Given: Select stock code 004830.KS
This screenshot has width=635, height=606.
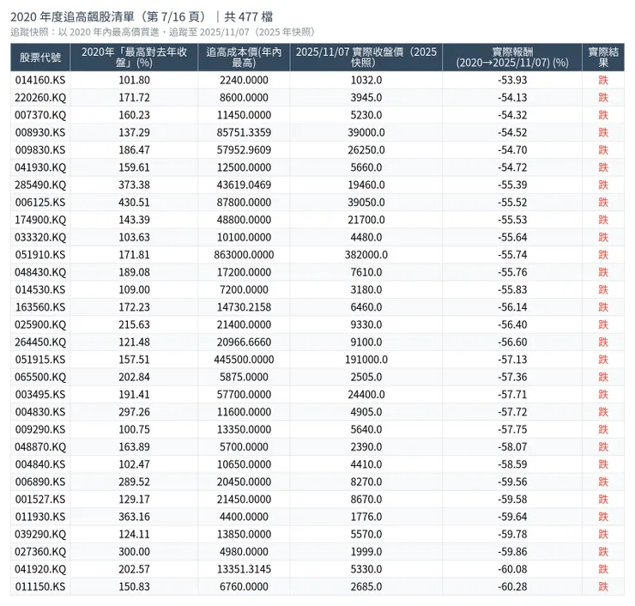Looking at the screenshot, I should 40,411.
